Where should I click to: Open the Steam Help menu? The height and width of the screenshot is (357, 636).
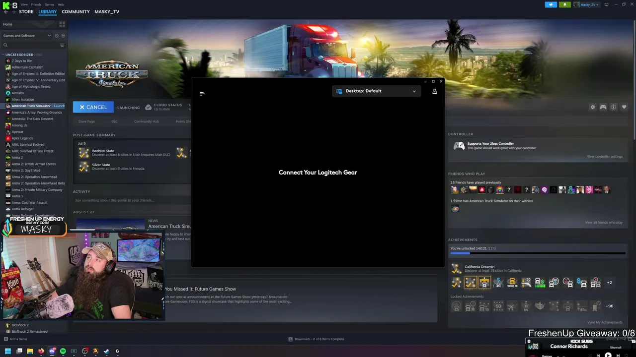pyautogui.click(x=61, y=4)
